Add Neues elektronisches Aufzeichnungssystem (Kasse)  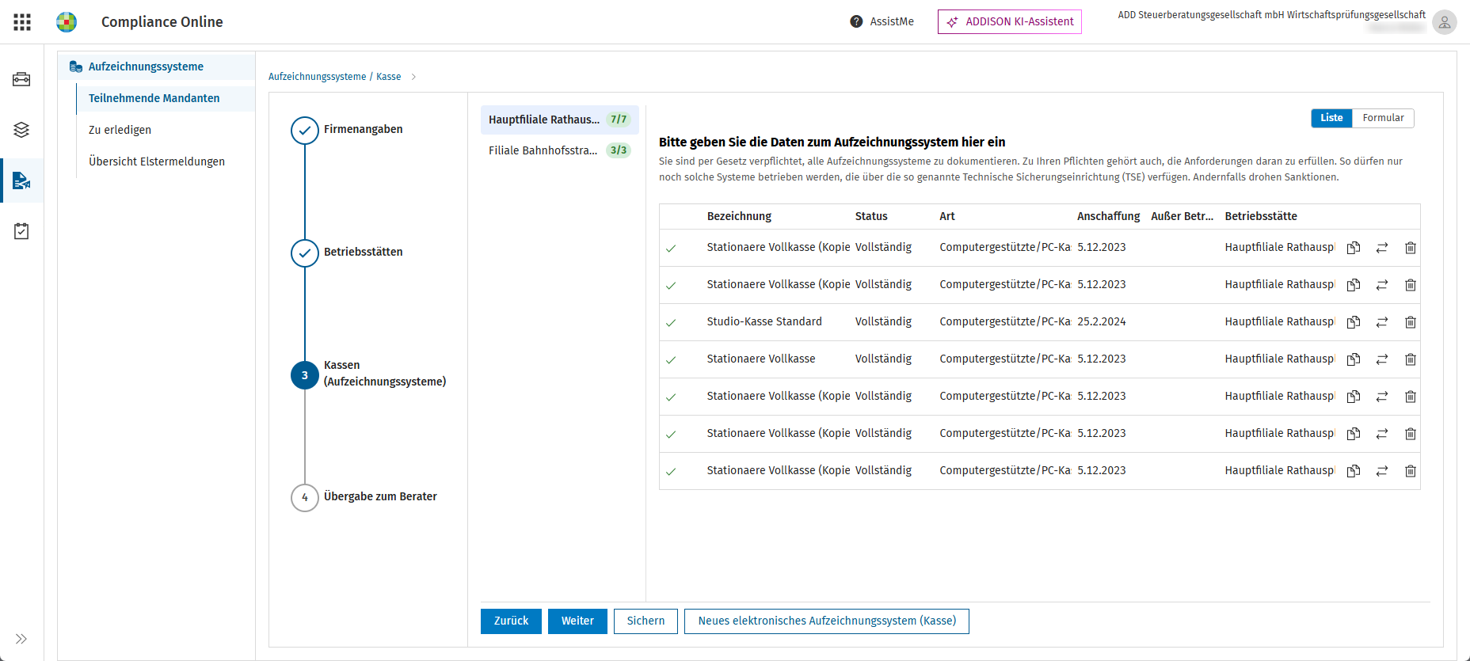pyautogui.click(x=827, y=621)
